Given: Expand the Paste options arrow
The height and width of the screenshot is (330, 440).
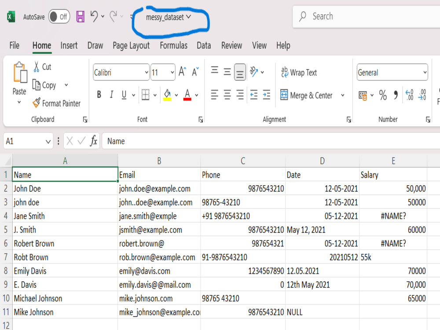Looking at the screenshot, I should (x=19, y=102).
